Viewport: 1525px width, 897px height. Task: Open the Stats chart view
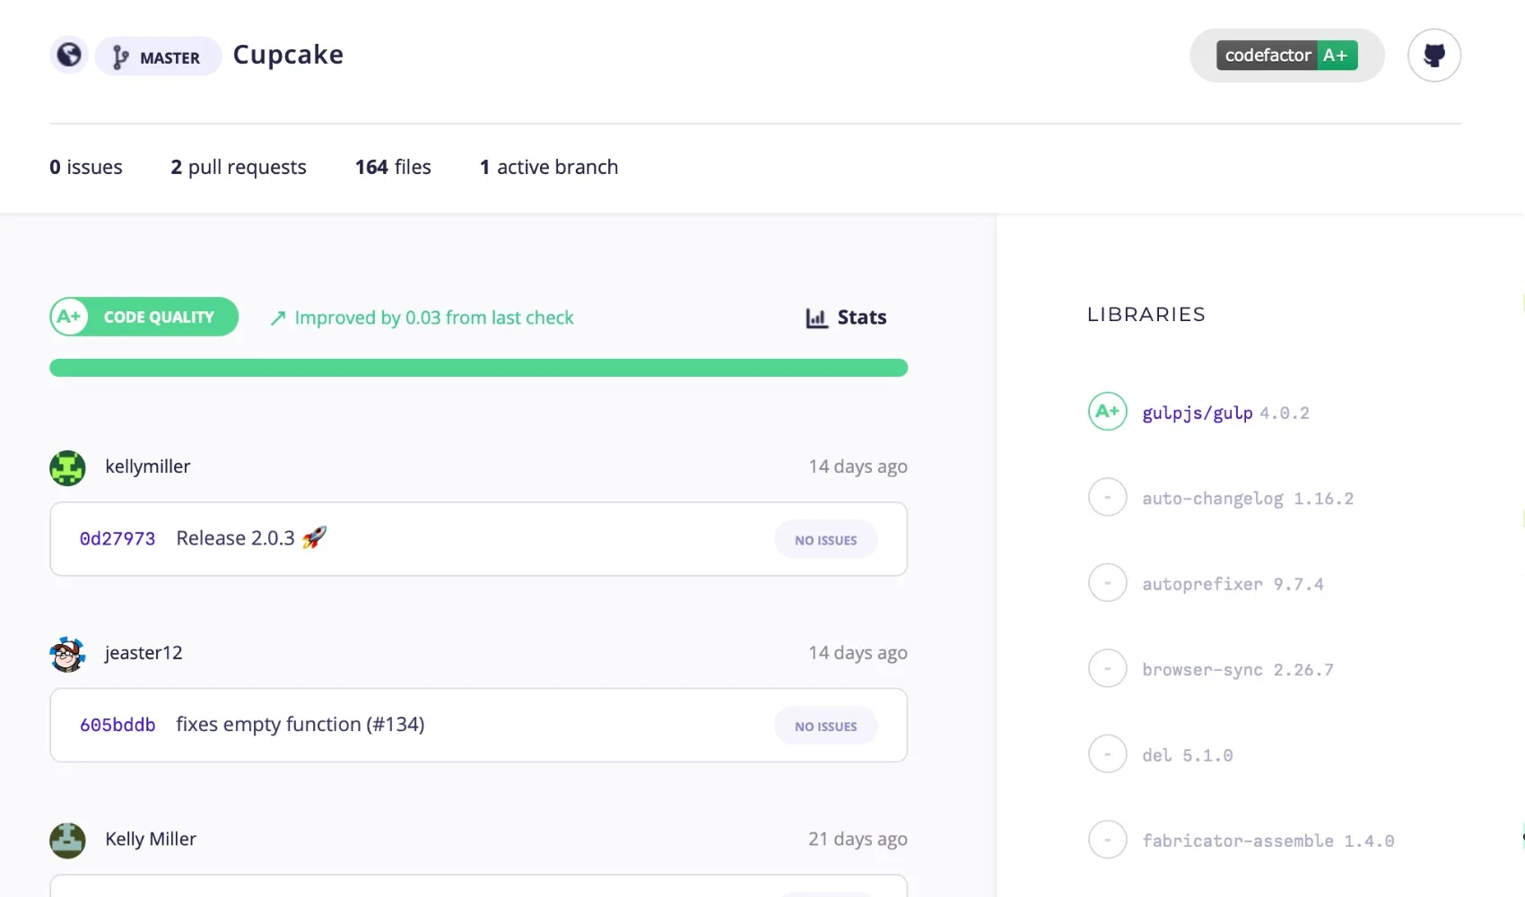(x=846, y=318)
